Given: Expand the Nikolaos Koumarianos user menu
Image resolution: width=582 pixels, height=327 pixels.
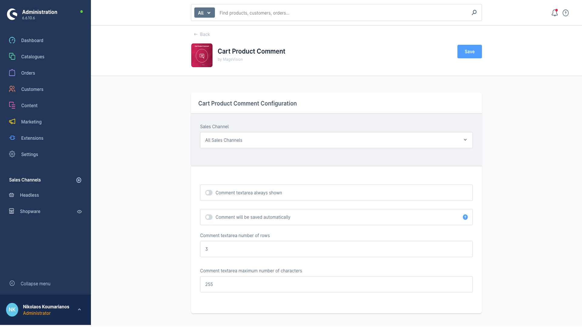Looking at the screenshot, I should point(79,309).
